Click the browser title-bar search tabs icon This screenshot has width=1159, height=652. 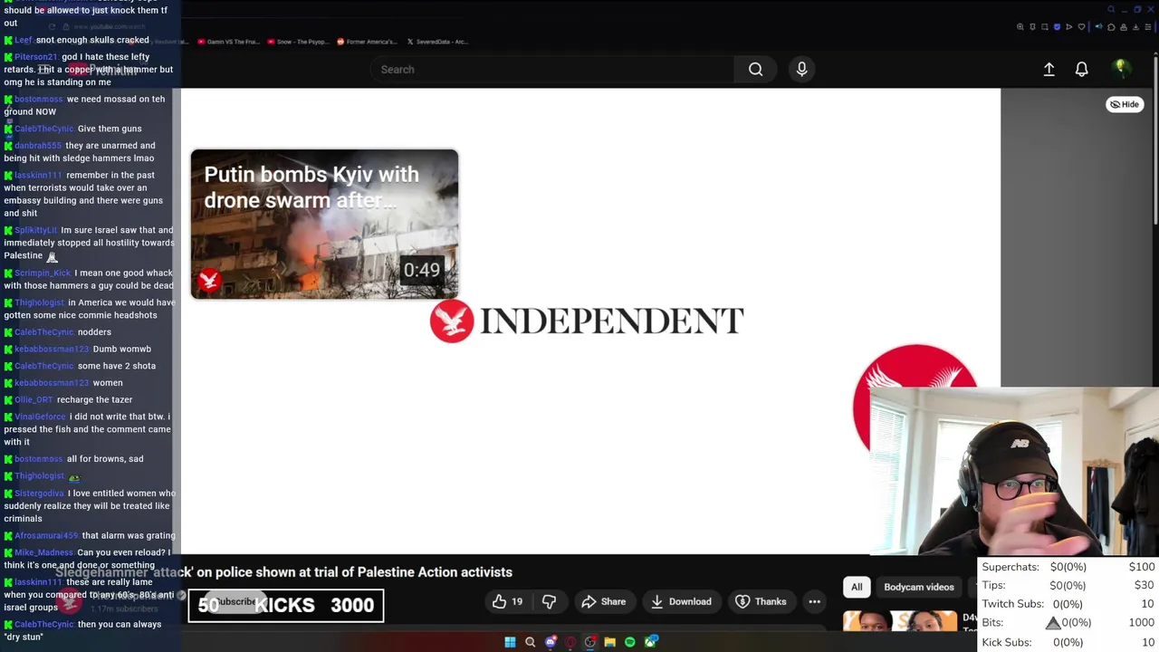coord(1111,9)
